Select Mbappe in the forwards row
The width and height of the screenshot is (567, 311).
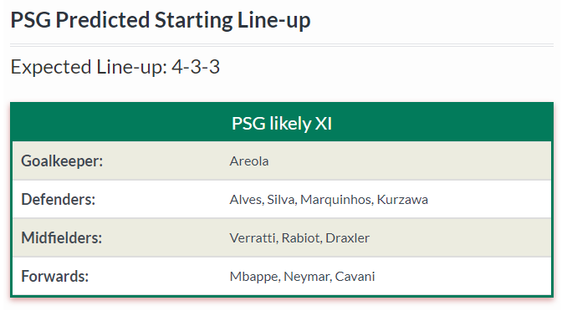tap(255, 277)
